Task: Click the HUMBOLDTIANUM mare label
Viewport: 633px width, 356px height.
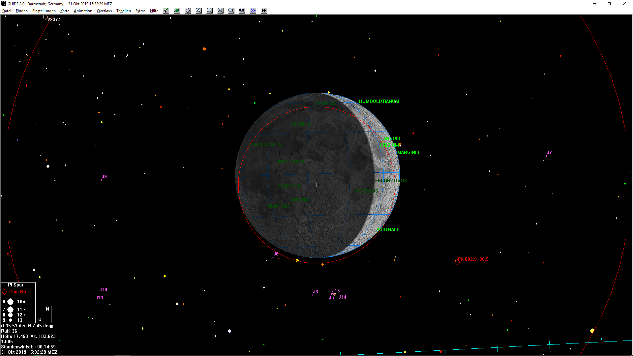Action: 379,101
